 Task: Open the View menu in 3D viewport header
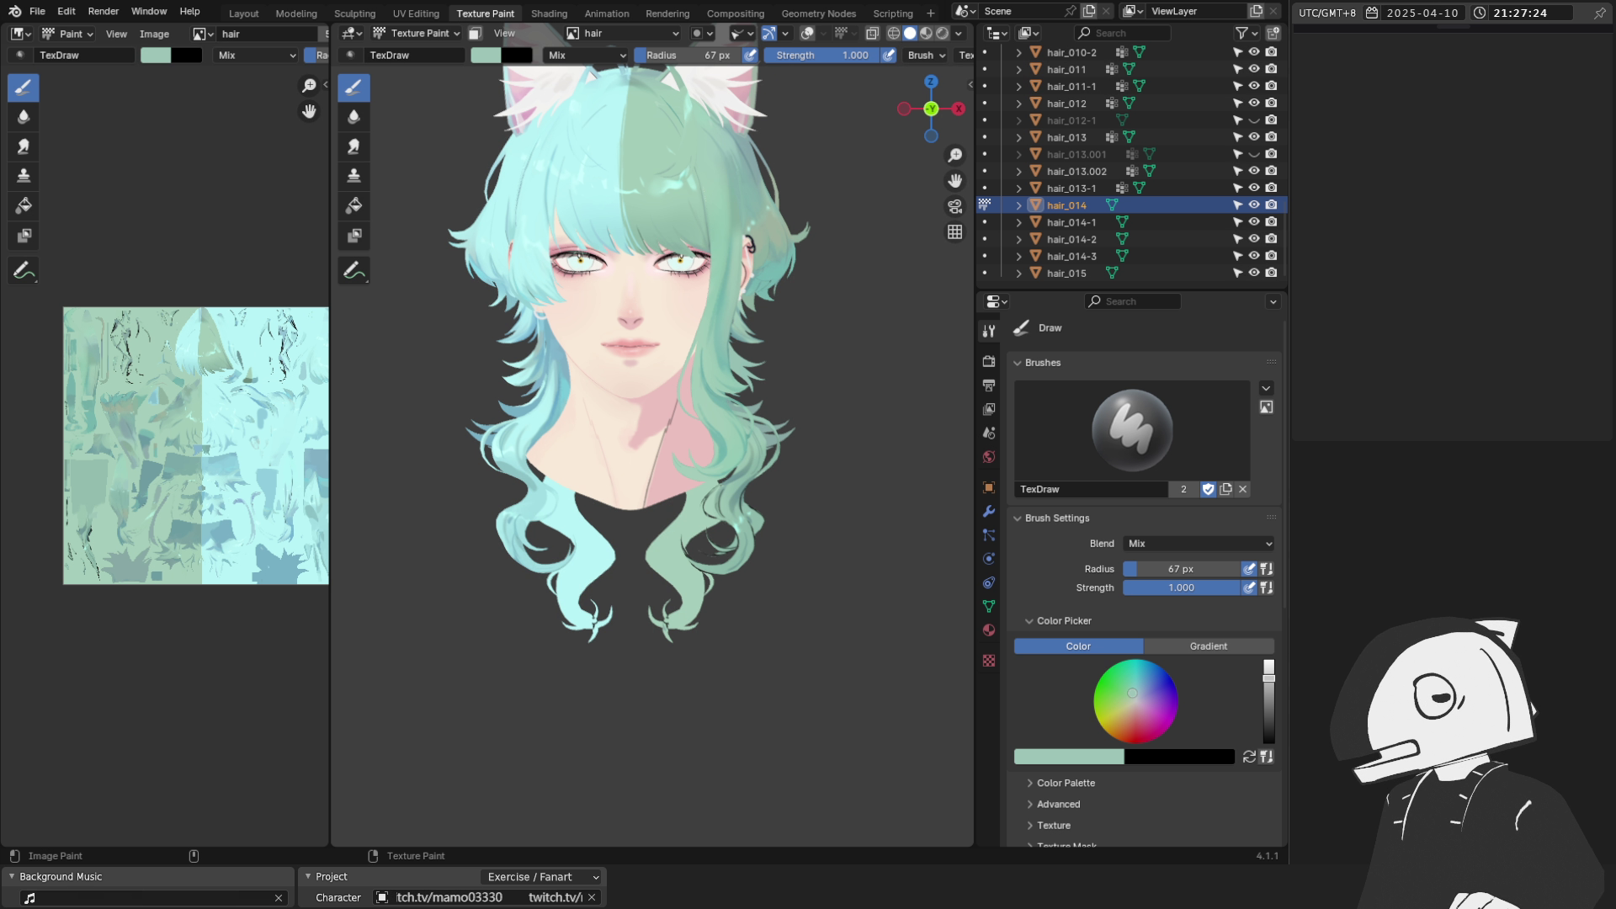pos(504,34)
